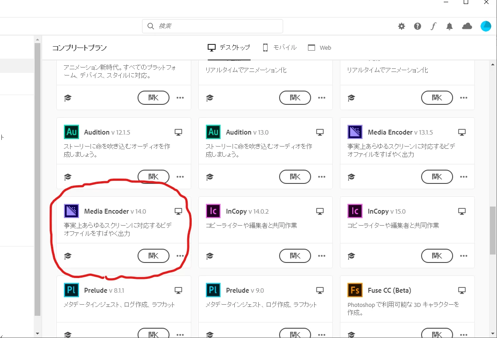Click desktop monitor icon on Media Encoder v 14.0
This screenshot has height=338, width=497.
click(178, 211)
